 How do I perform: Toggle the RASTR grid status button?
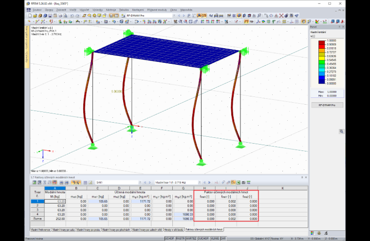(180, 239)
